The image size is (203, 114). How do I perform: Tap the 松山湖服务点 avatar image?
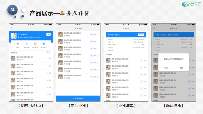point(14,36)
